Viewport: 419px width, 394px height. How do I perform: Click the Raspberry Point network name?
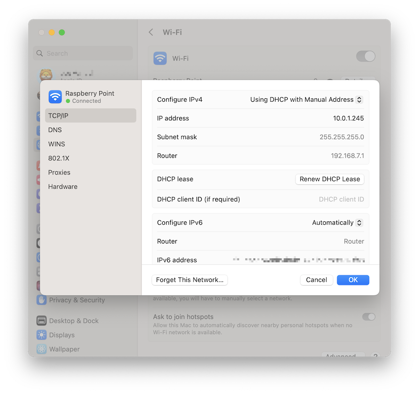click(x=90, y=94)
